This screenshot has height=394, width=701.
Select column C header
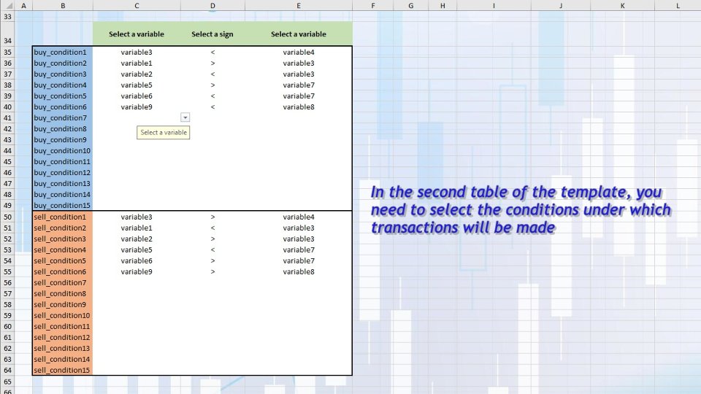137,5
